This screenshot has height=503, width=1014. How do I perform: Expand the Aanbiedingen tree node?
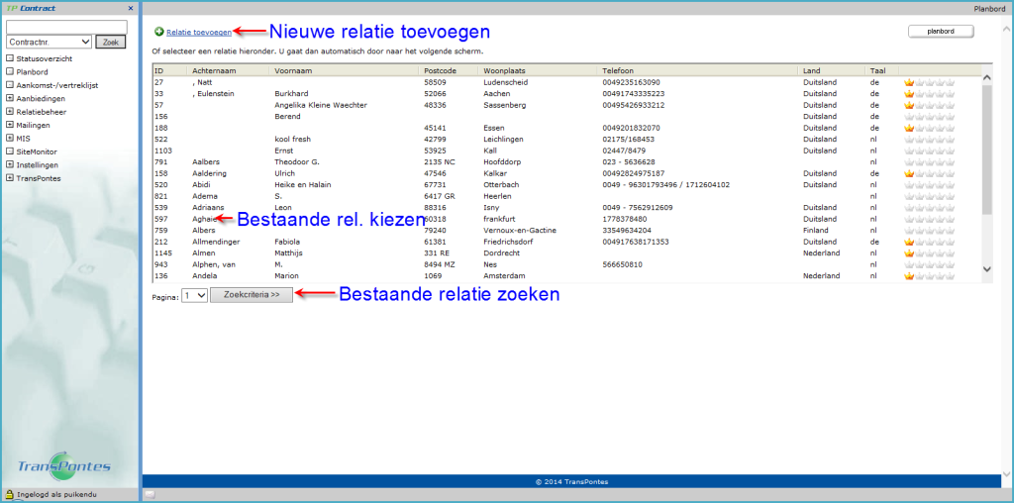click(x=10, y=99)
